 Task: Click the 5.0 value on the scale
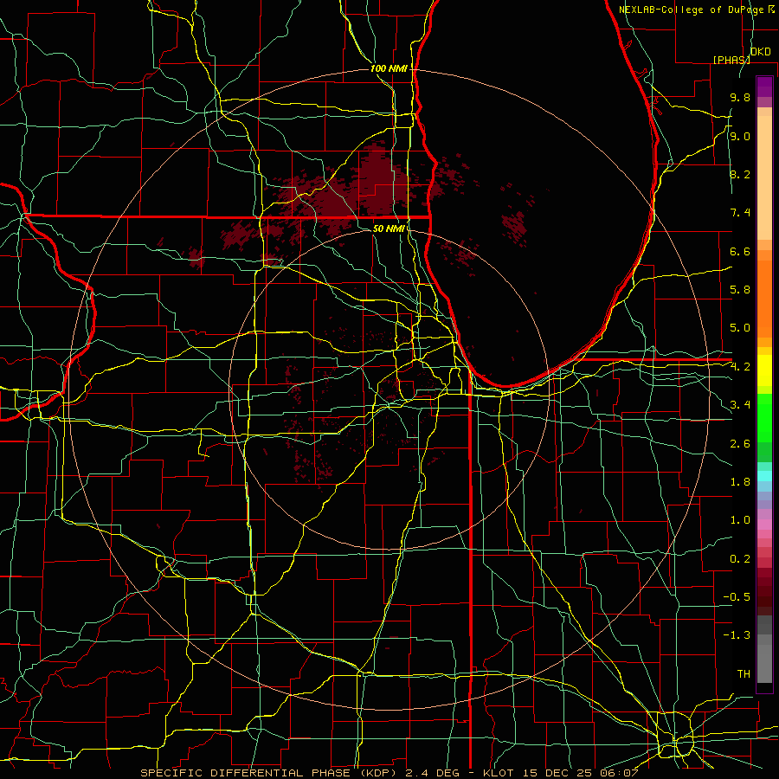[x=740, y=328]
